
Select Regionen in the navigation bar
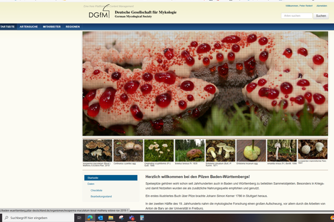point(73,27)
